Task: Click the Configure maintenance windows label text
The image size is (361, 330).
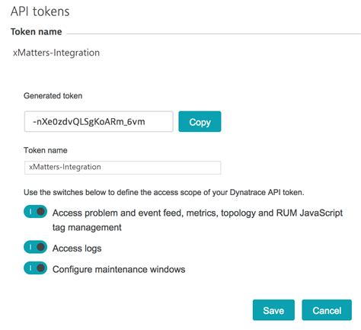Action: 119,269
